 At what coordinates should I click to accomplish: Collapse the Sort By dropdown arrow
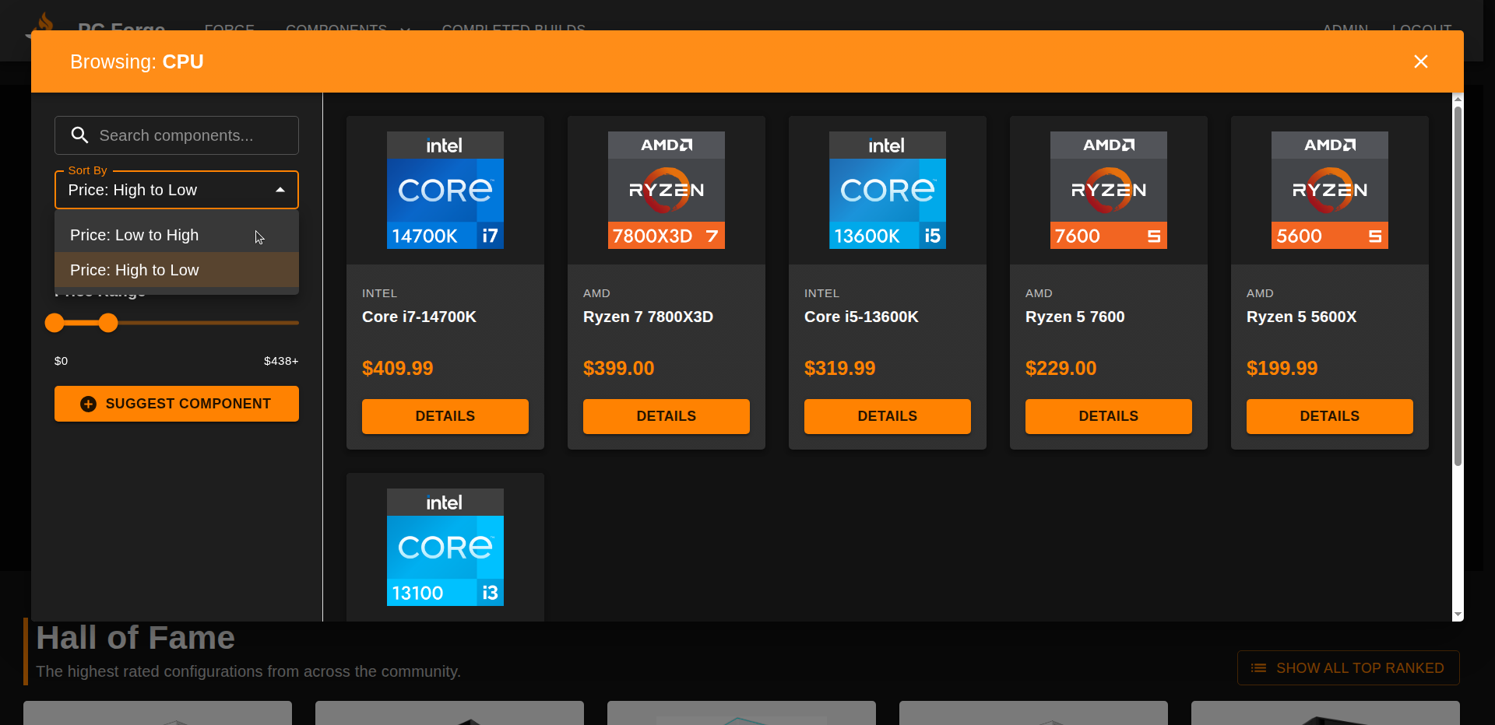[x=280, y=190]
